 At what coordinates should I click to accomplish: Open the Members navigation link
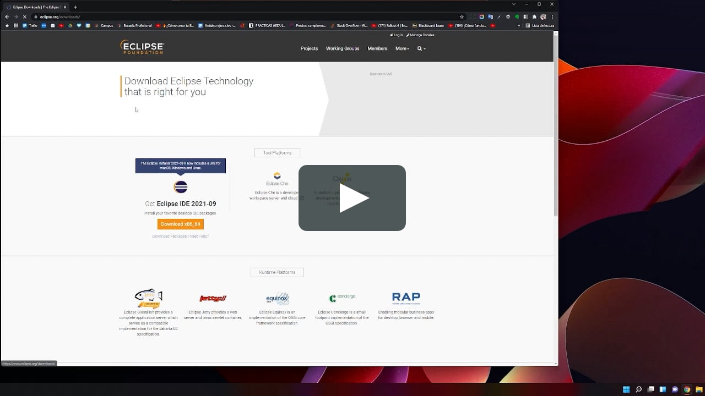click(377, 48)
